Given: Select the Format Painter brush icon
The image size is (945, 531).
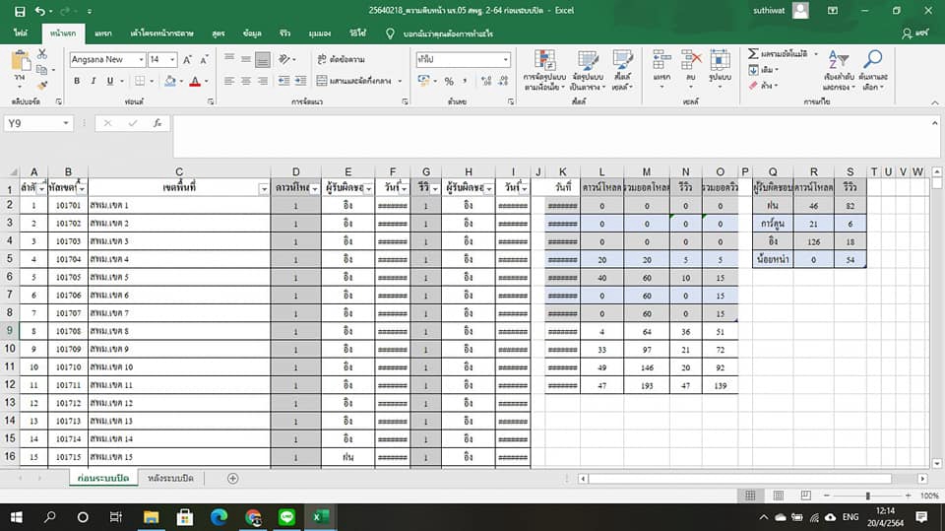Looking at the screenshot, I should (40, 84).
